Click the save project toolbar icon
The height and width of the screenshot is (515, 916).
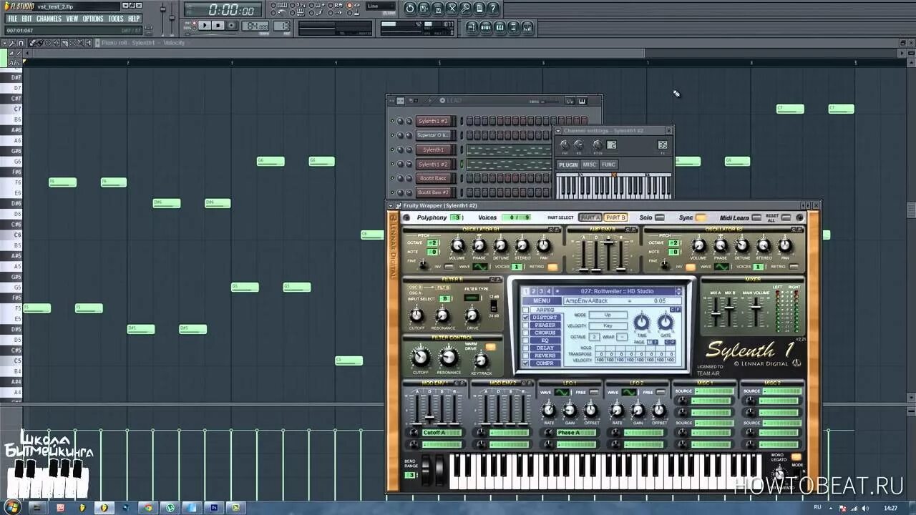(424, 9)
